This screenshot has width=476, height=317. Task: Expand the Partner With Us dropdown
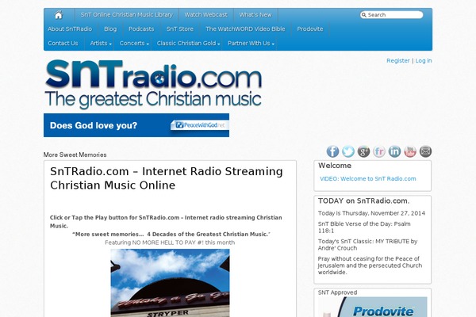251,44
